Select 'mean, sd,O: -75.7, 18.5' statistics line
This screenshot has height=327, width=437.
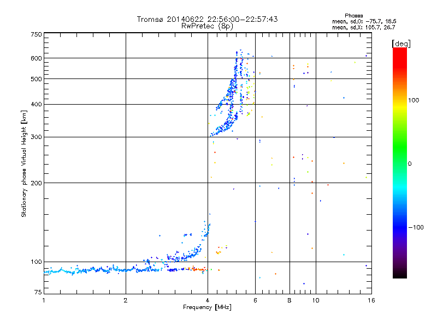pos(364,21)
